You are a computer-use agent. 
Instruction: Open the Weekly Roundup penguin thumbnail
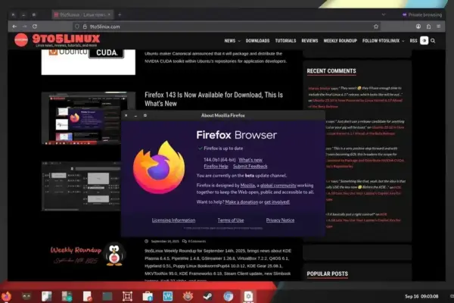tap(89, 255)
